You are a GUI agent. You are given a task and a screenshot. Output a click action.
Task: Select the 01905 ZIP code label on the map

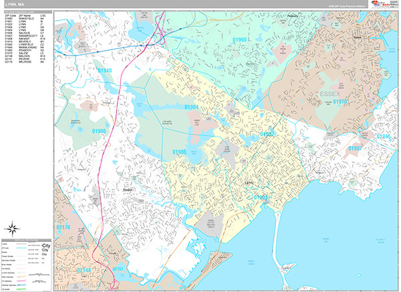(x=179, y=152)
